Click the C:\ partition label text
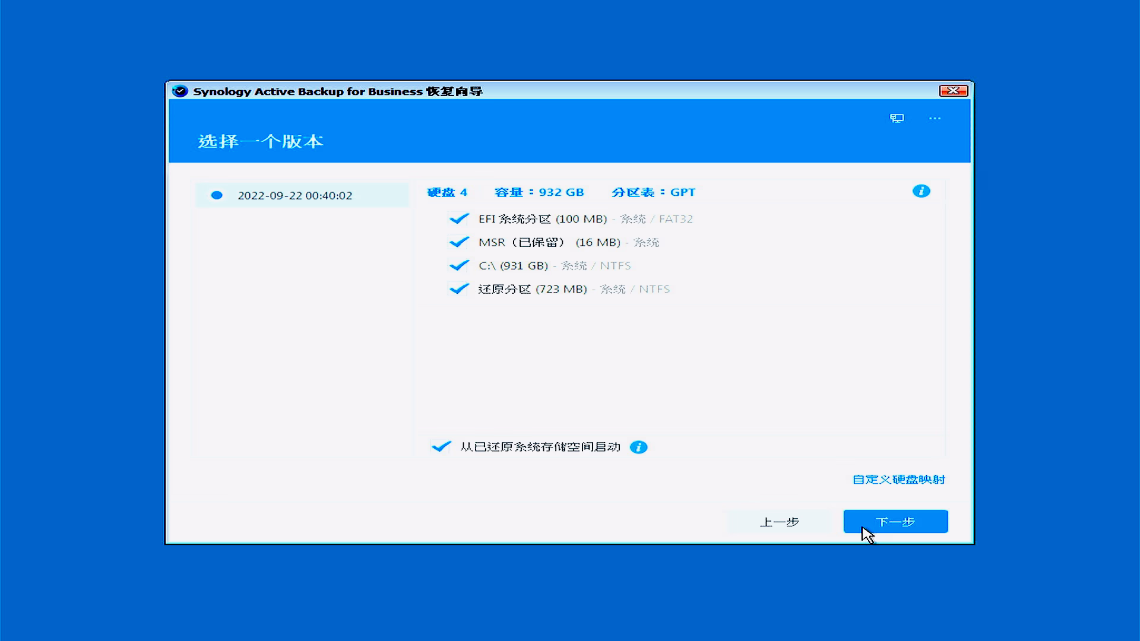This screenshot has height=641, width=1140. (x=513, y=265)
